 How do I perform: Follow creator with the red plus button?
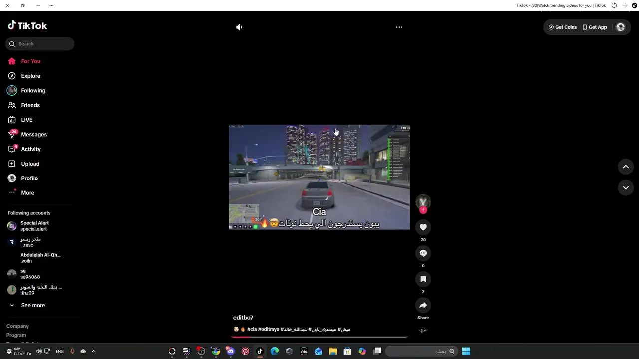[423, 210]
